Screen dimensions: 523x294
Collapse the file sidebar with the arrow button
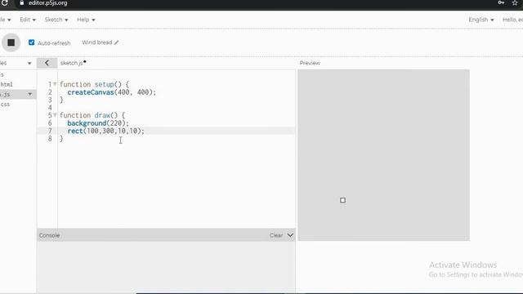click(47, 63)
